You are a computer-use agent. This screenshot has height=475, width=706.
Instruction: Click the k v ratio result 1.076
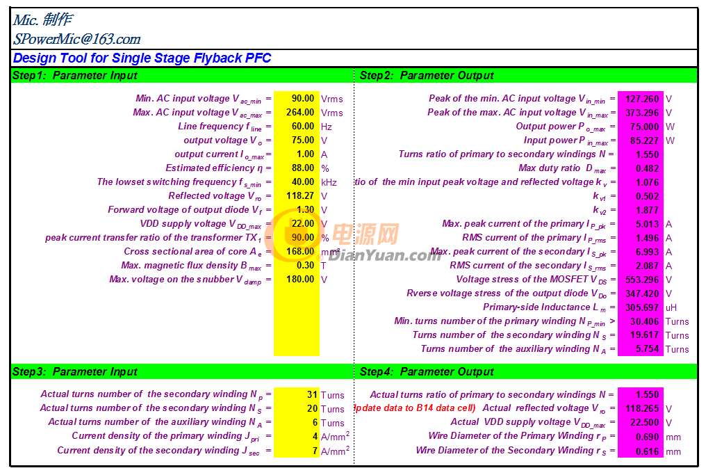[640, 182]
